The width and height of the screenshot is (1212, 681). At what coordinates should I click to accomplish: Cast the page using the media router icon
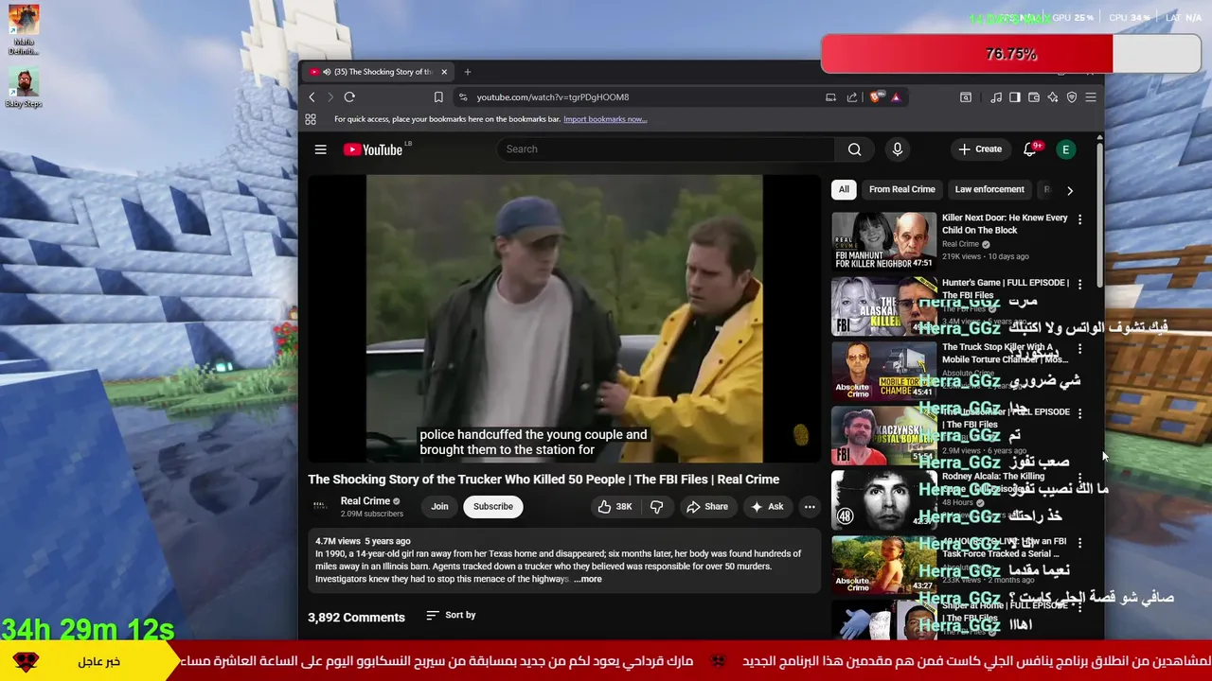[830, 97]
